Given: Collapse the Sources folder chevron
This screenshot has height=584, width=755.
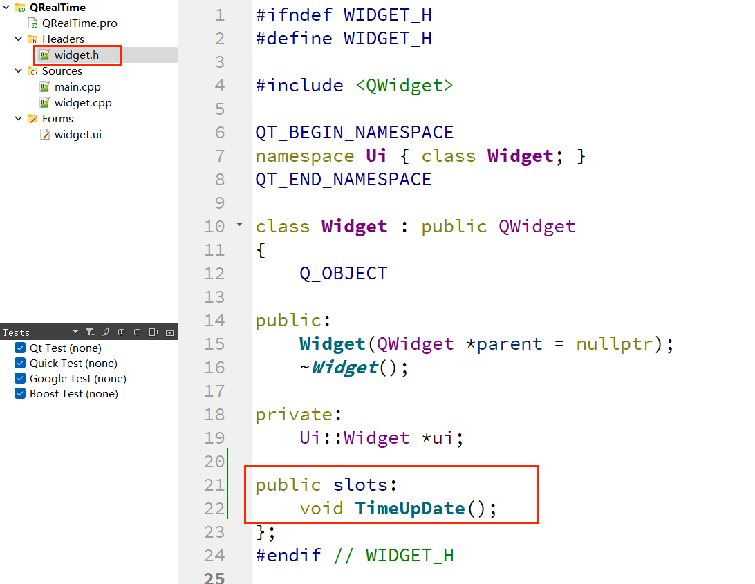Looking at the screenshot, I should pyautogui.click(x=18, y=70).
